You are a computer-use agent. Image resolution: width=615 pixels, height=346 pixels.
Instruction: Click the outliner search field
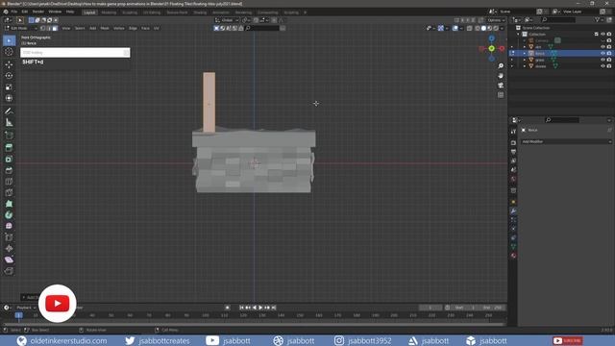557,20
